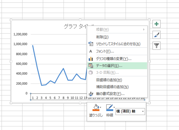
Task: Open フォント(F)... from context menu
Action: tap(117, 51)
